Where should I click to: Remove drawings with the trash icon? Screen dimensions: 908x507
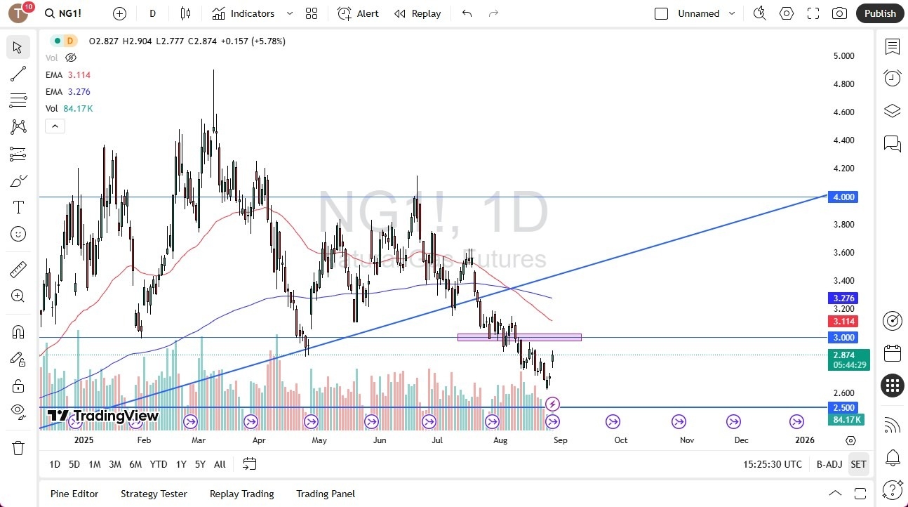(x=18, y=447)
